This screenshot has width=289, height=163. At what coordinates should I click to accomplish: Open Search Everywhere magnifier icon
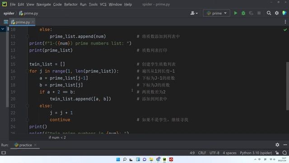point(269,13)
